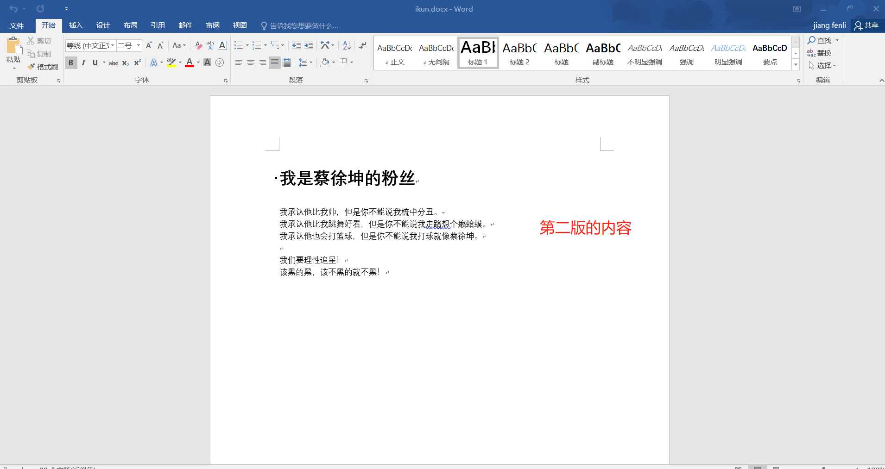The image size is (885, 469).
Task: Toggle left alignment
Action: coord(239,63)
